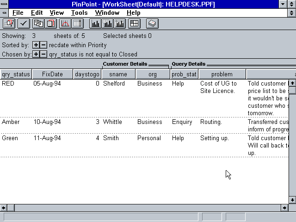
Task: Click the columns info toolbar icon
Action: (77, 24)
